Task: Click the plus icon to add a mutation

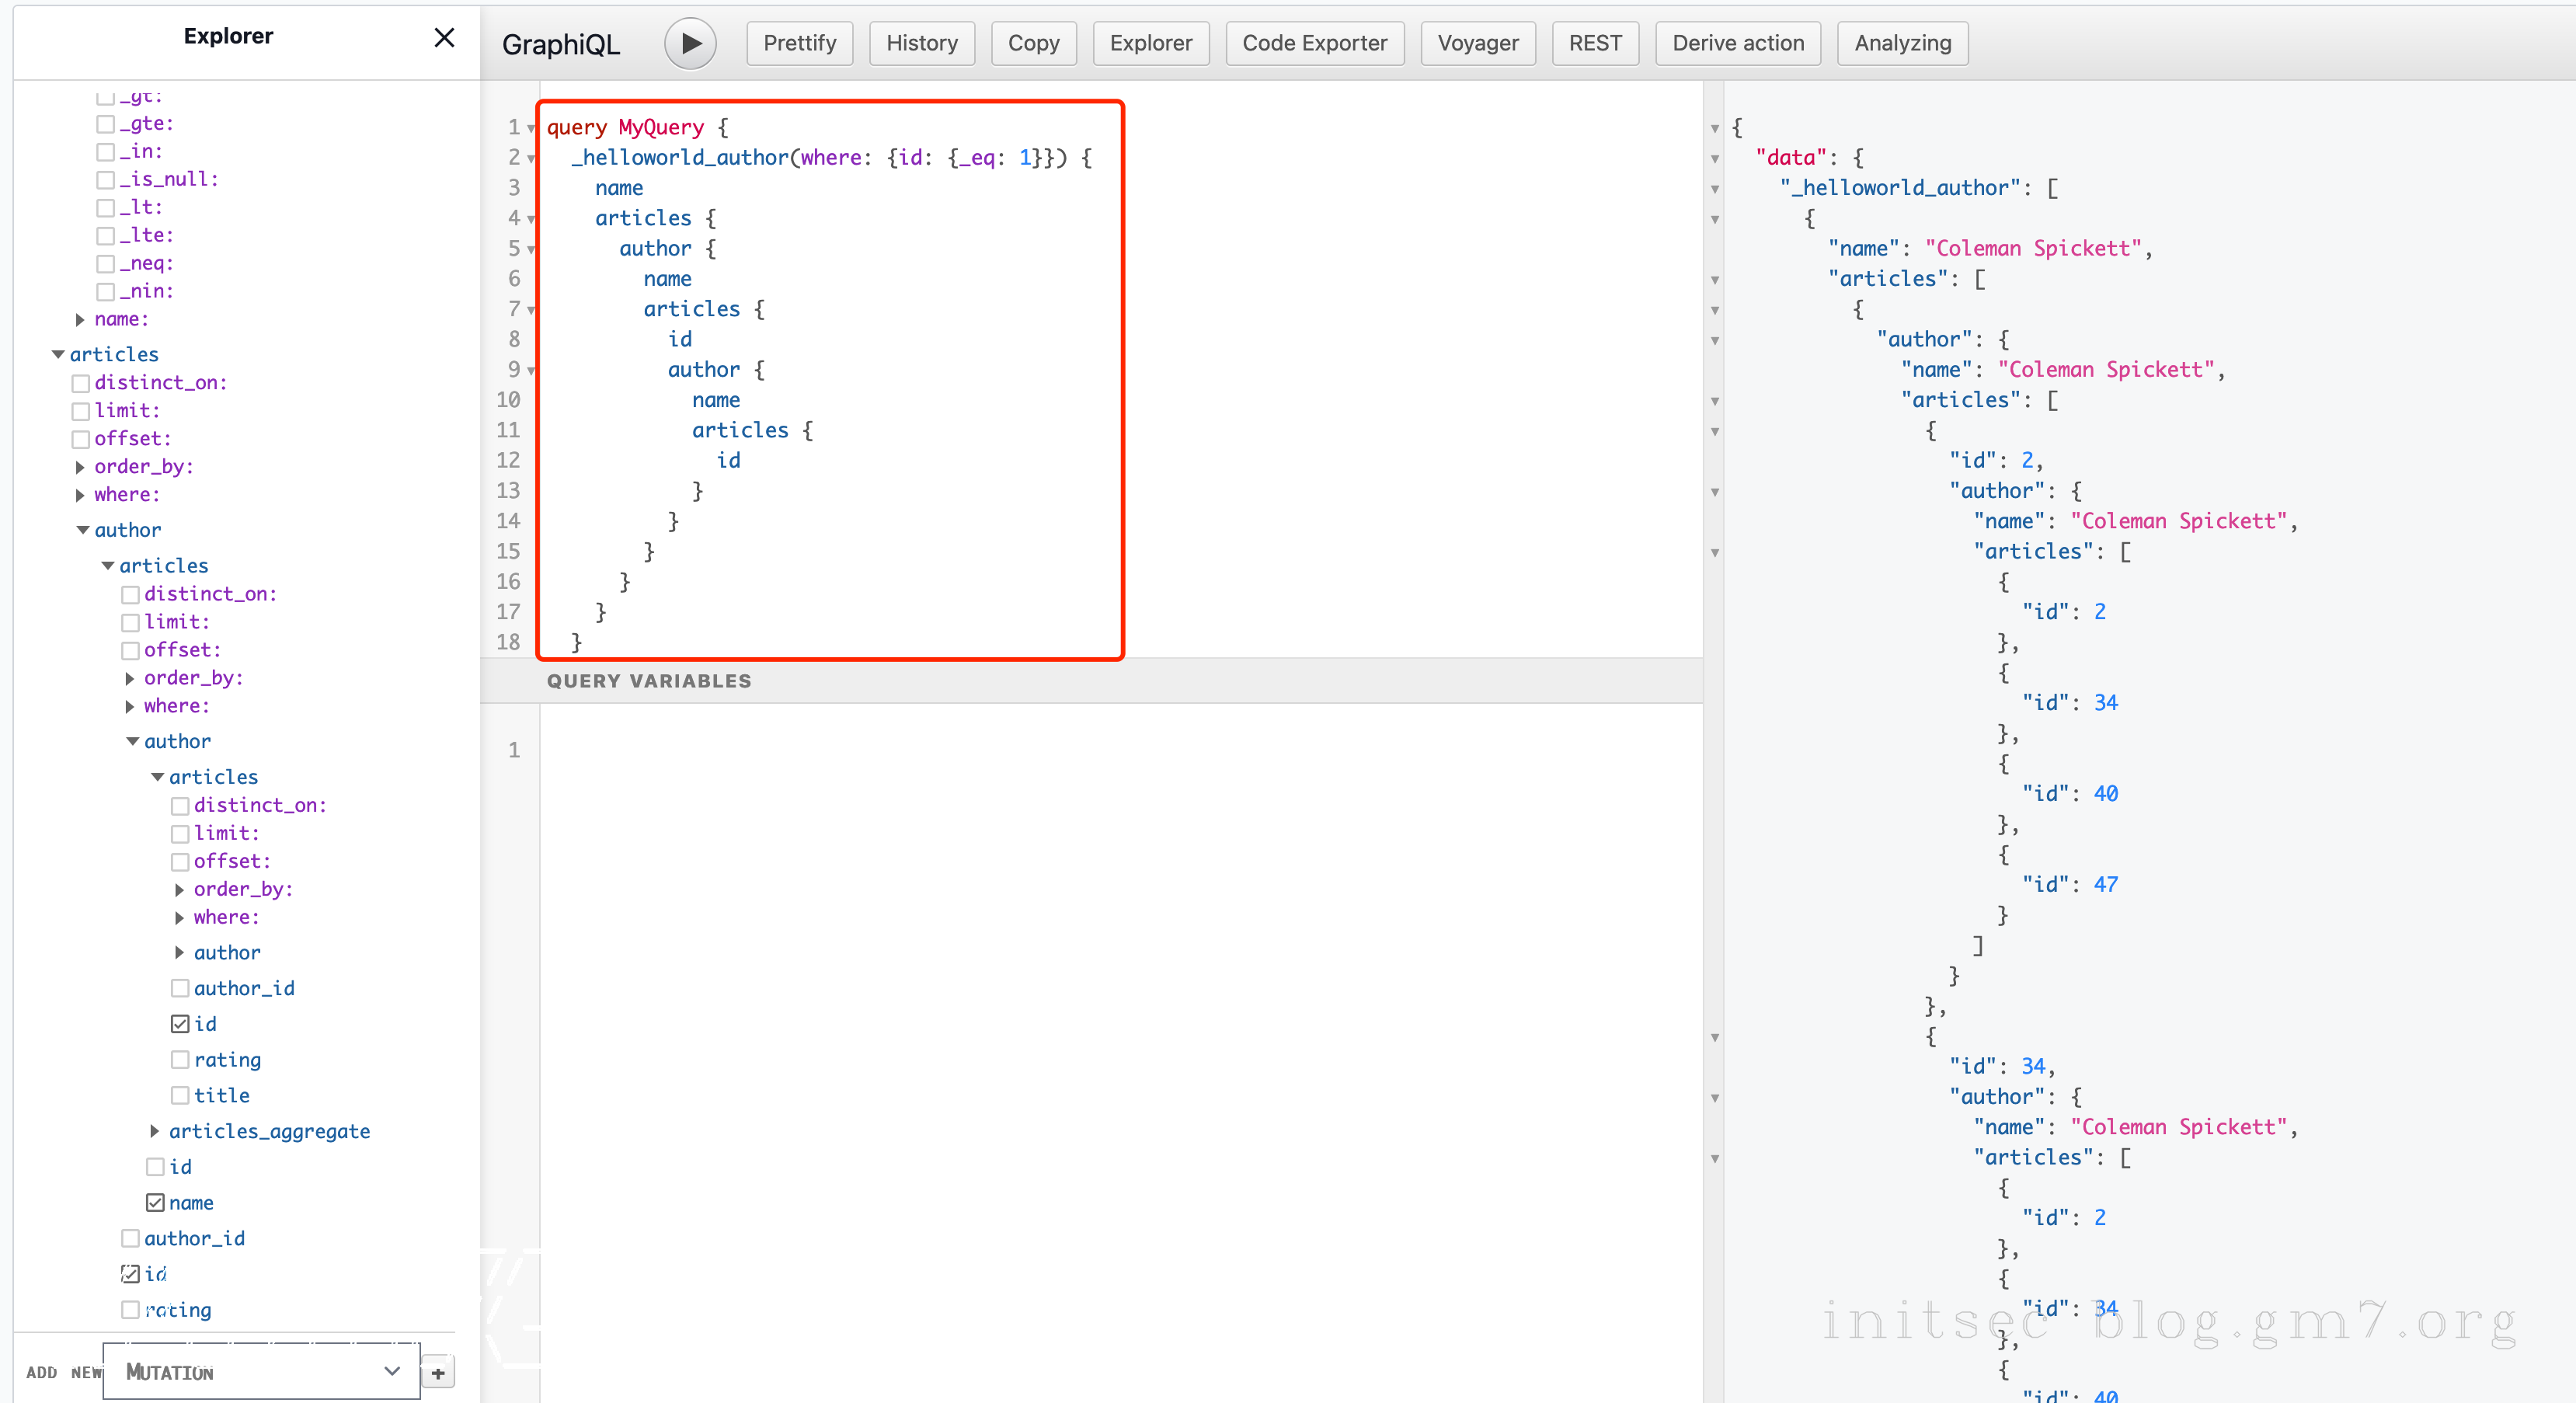Action: pos(438,1373)
